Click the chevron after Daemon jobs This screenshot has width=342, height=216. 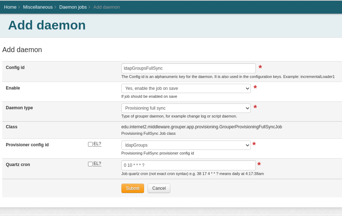coord(89,7)
